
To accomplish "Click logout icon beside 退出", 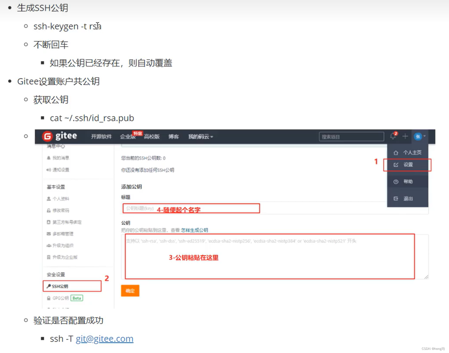I will click(396, 199).
